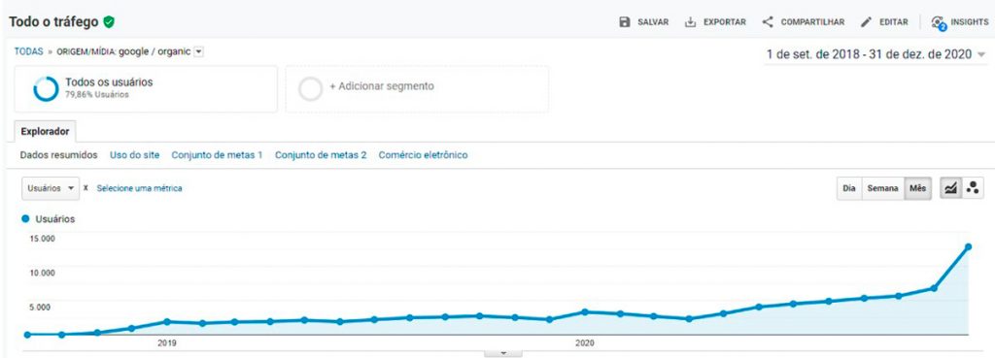Click the TODAS breadcrumb link
The image size is (995, 358).
coord(28,52)
